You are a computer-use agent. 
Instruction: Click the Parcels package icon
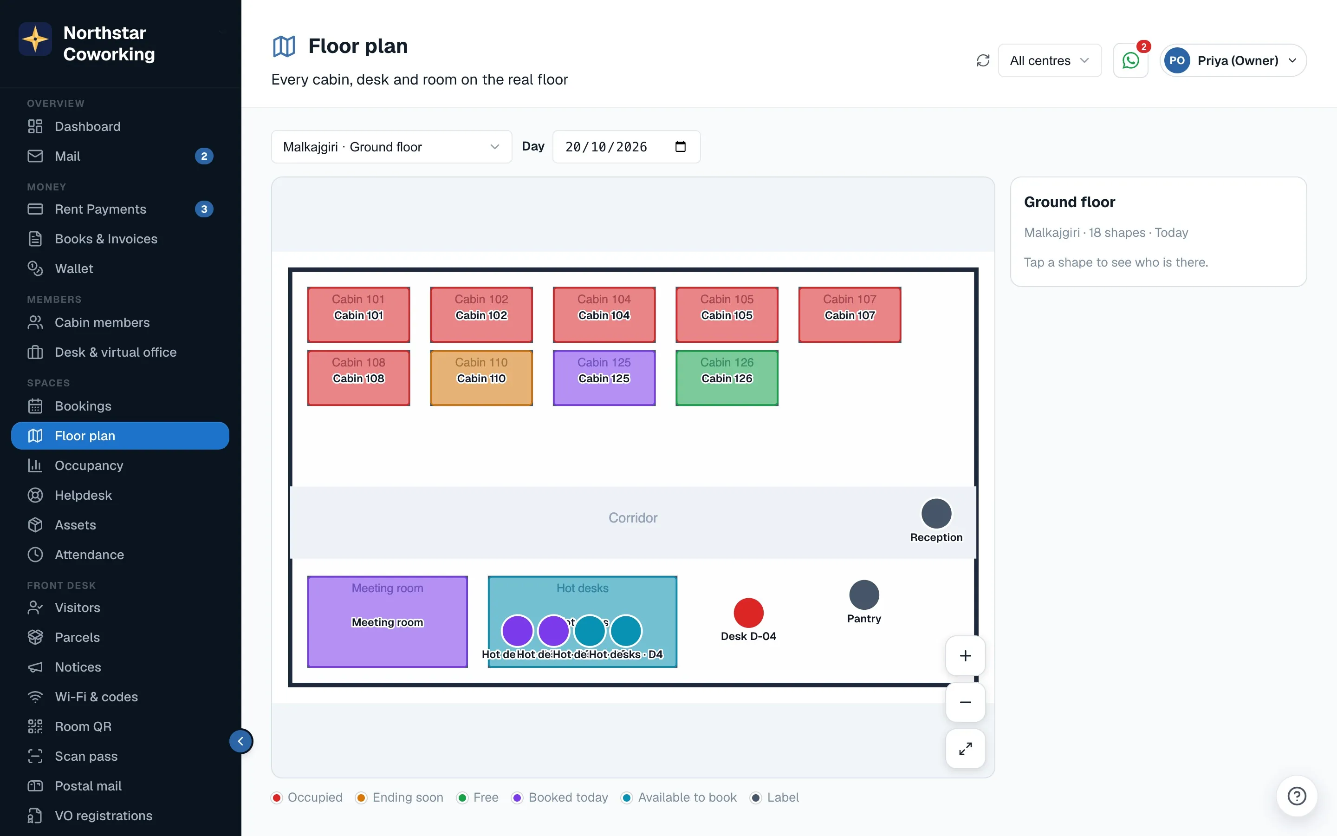pos(35,638)
